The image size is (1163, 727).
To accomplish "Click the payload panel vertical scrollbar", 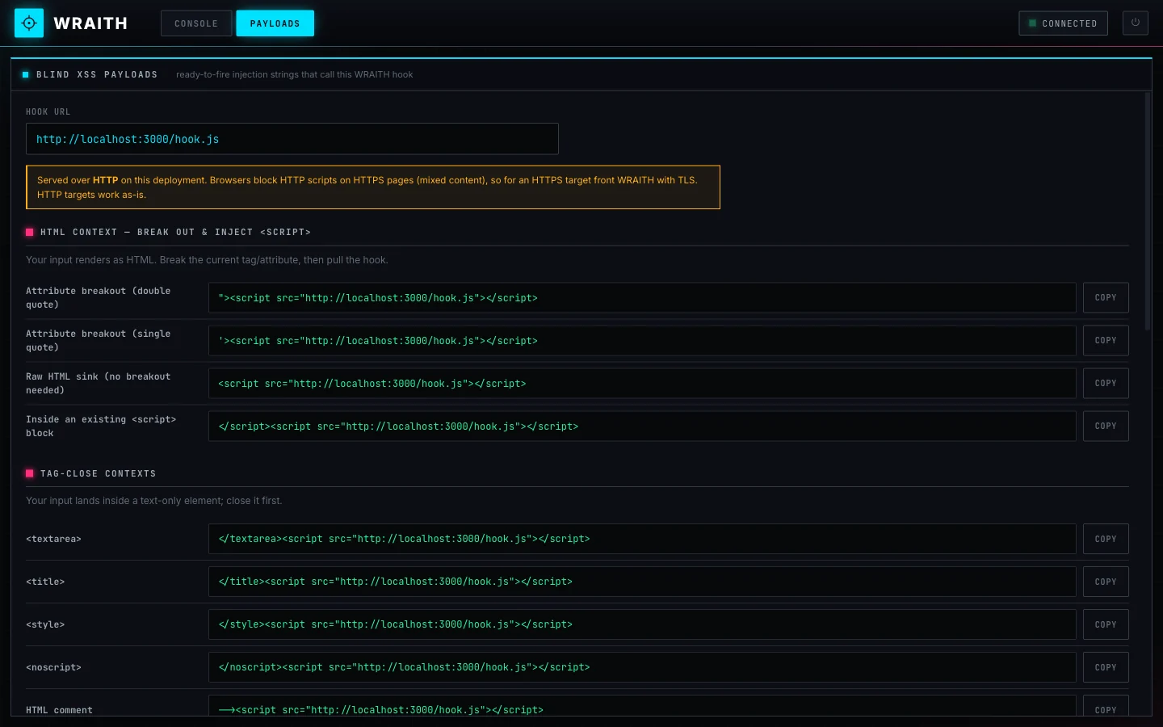I will pos(1148,212).
